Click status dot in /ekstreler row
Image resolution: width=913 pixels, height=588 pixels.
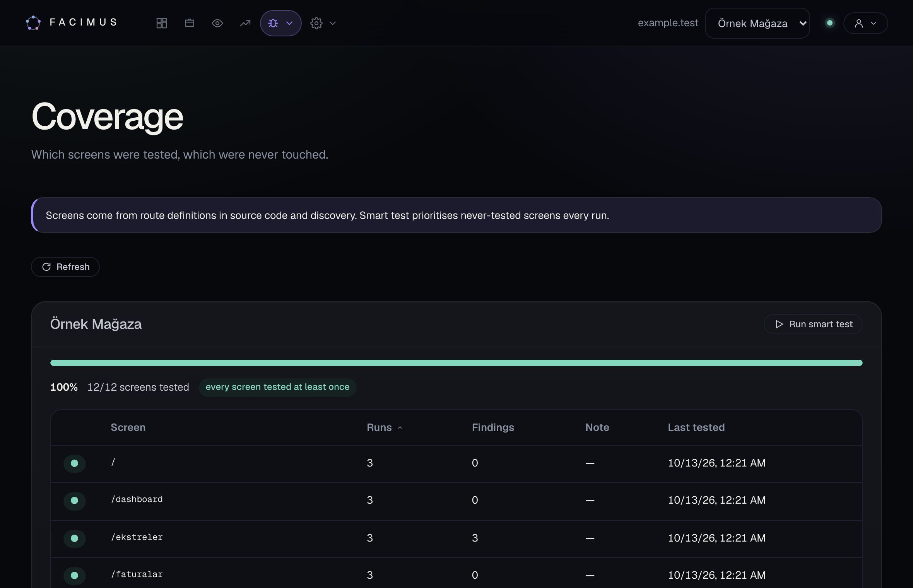75,538
